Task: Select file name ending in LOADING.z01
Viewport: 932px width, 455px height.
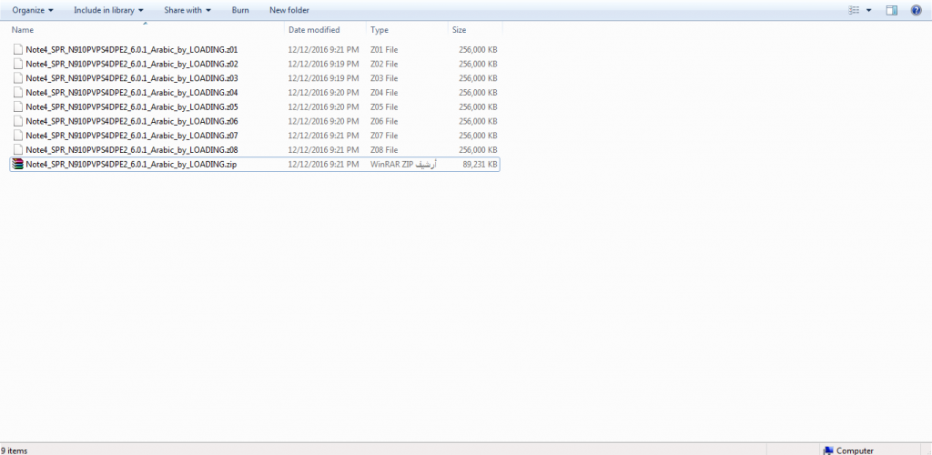Action: 132,50
